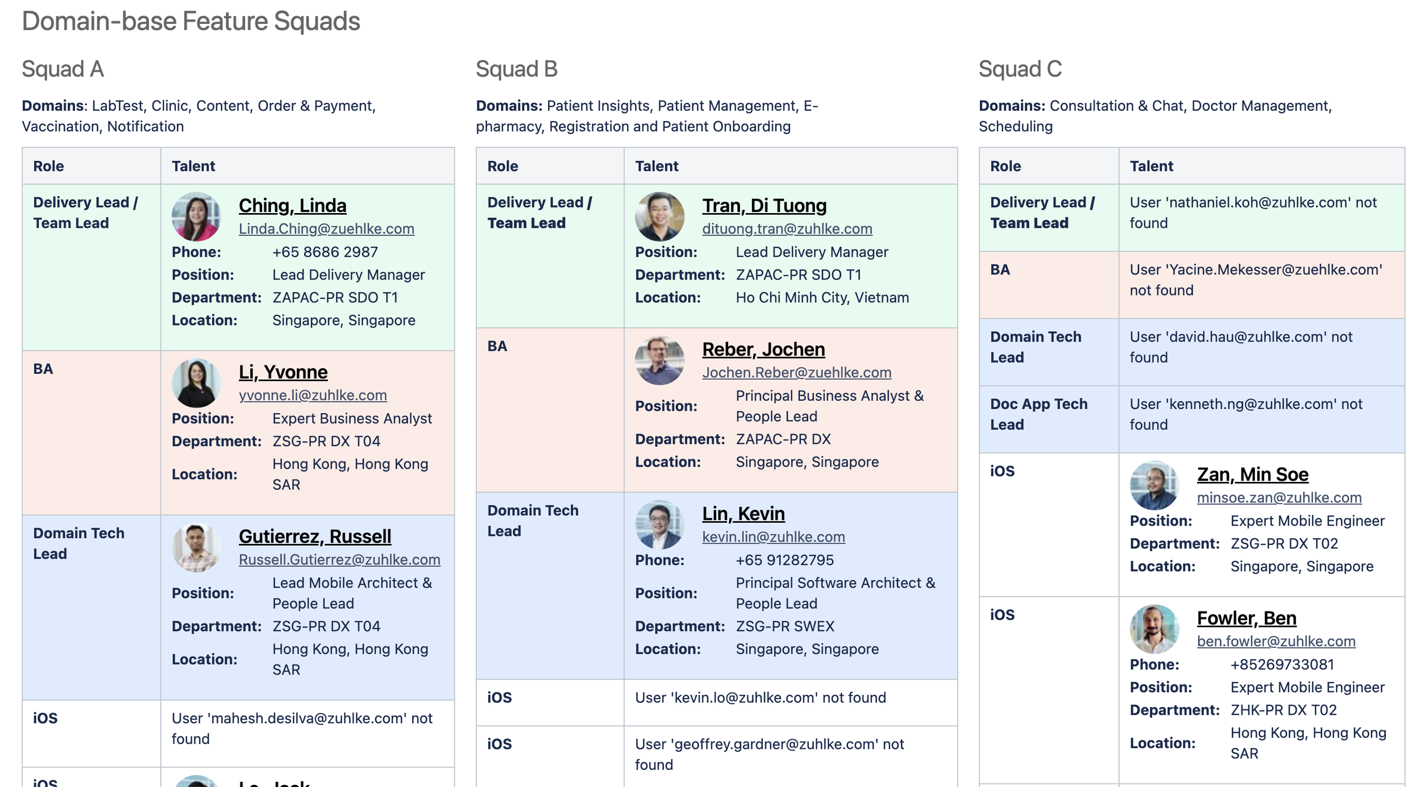Click ben.fowler@zuhlke.com email link

point(1276,641)
